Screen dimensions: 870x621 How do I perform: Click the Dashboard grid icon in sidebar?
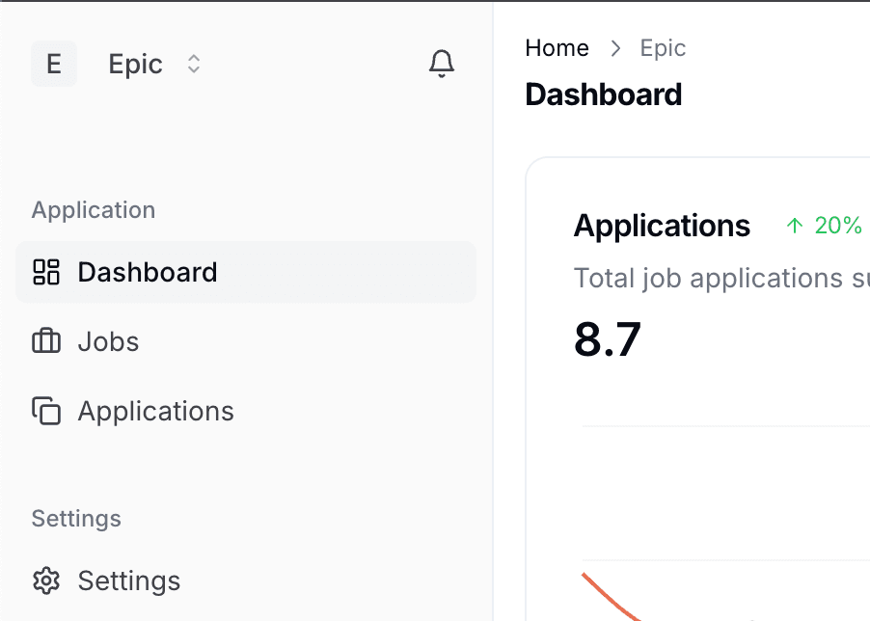coord(46,272)
